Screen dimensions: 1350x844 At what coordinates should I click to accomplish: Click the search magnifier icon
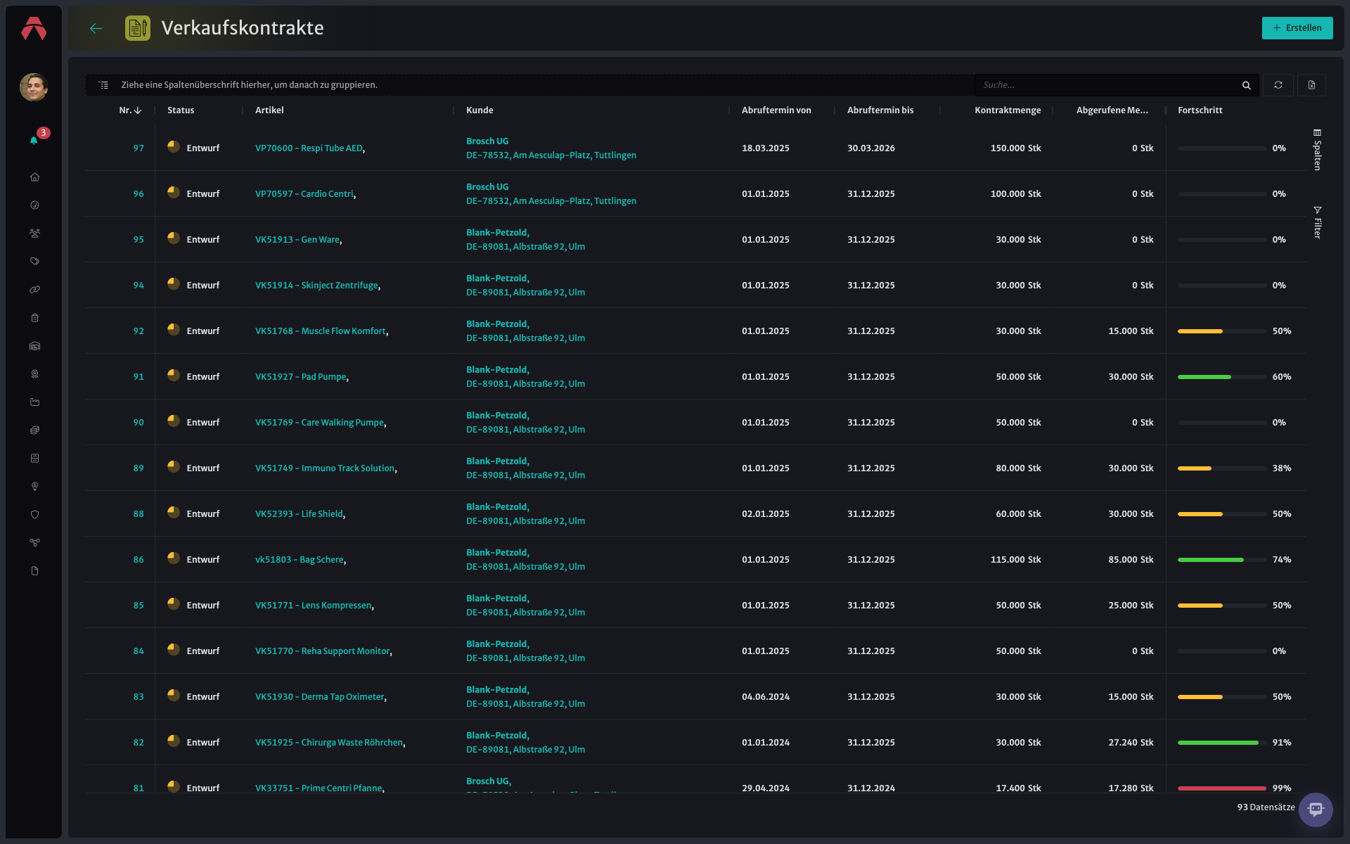(x=1246, y=85)
